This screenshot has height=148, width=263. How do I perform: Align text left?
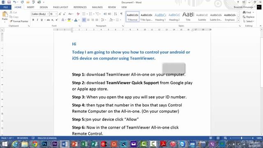coord(84,20)
